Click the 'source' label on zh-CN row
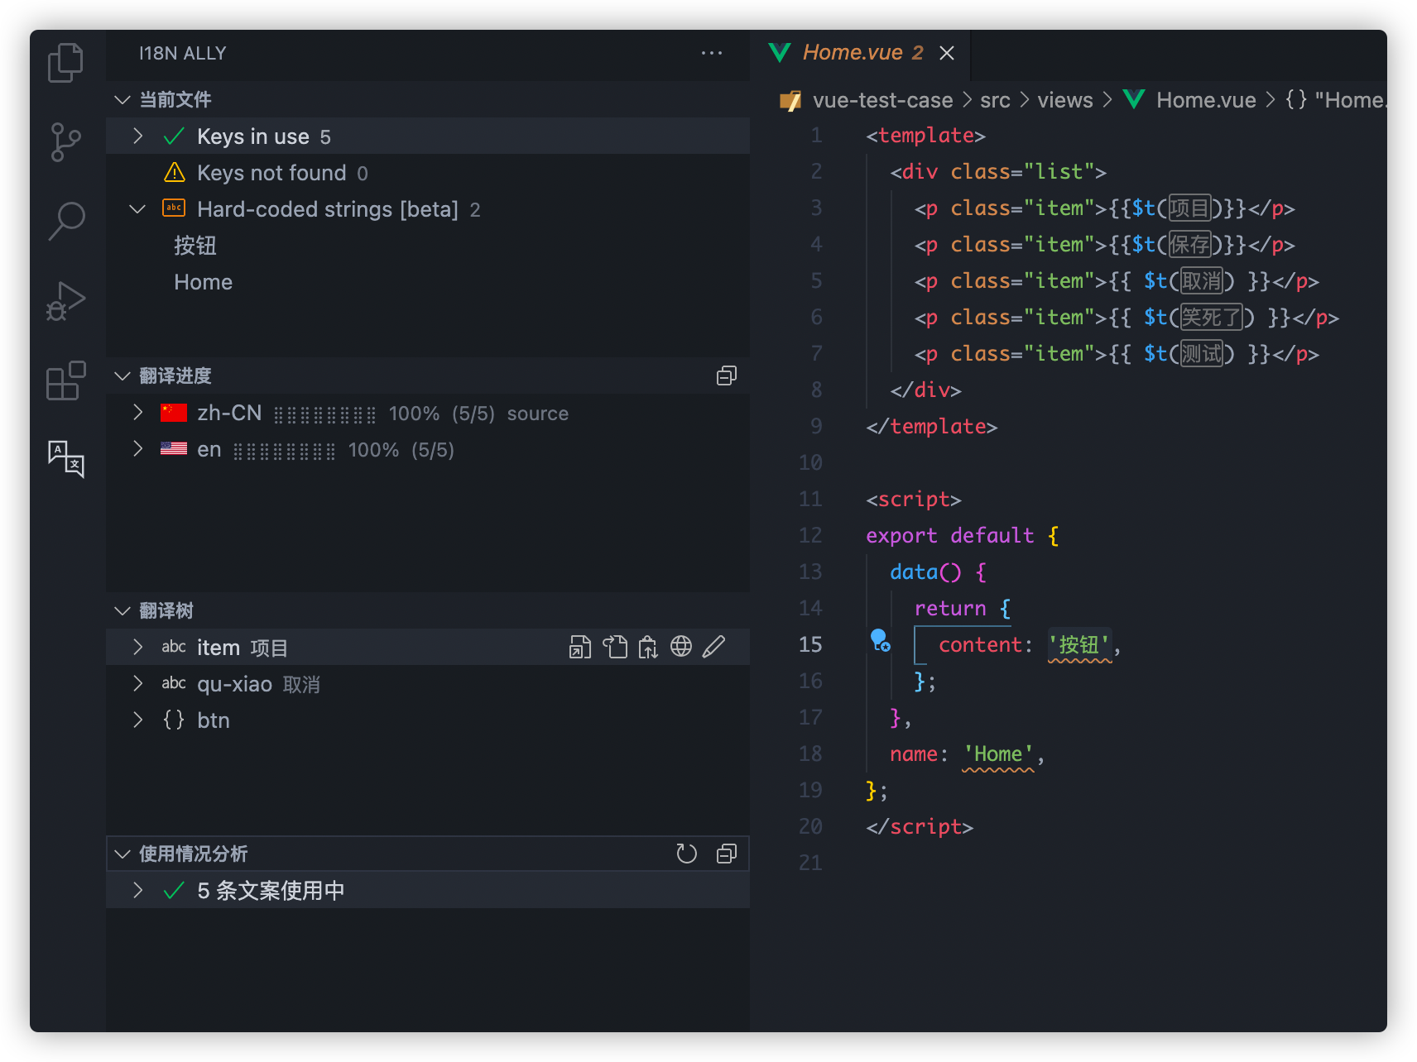 click(538, 414)
